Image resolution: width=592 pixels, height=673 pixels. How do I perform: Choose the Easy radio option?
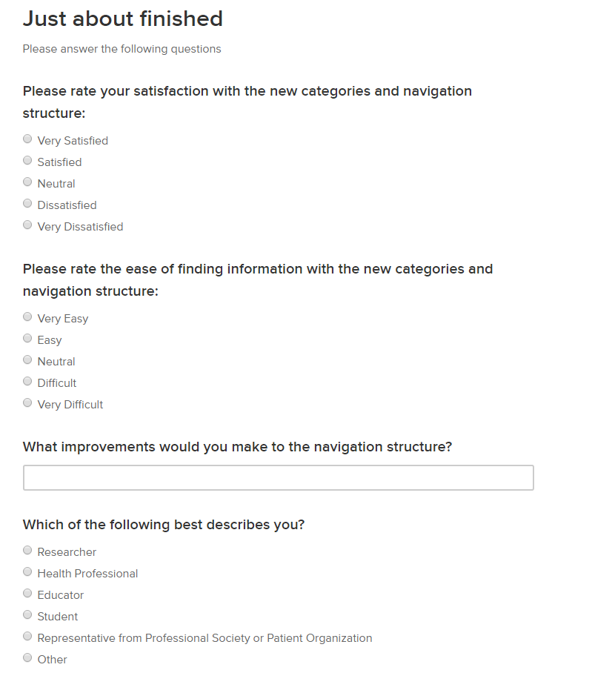coord(27,338)
